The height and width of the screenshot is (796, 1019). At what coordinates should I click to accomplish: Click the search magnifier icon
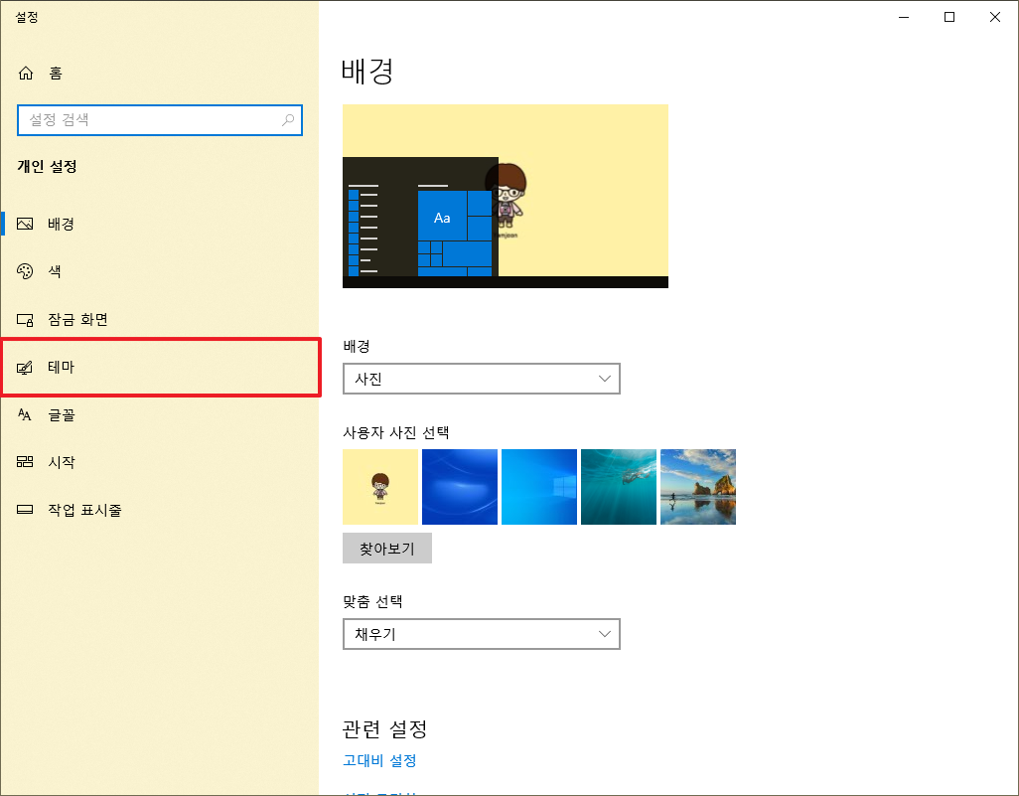point(288,119)
